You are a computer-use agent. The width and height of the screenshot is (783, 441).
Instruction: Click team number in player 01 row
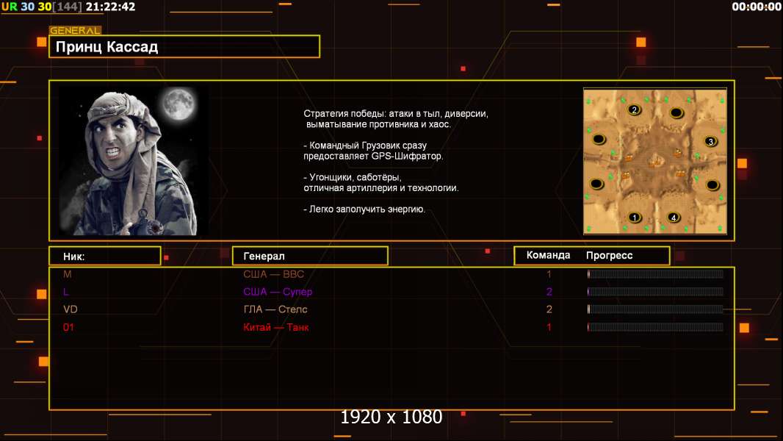click(549, 327)
